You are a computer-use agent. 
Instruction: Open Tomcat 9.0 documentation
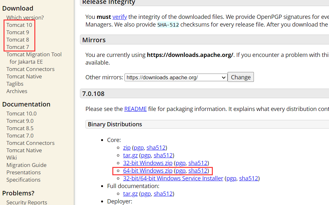click(x=20, y=121)
